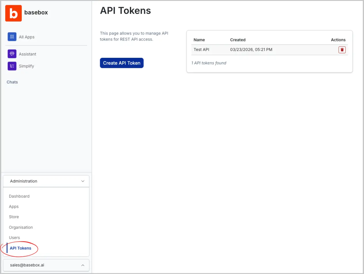
Task: Open the Simplify app icon
Action: (x=12, y=66)
